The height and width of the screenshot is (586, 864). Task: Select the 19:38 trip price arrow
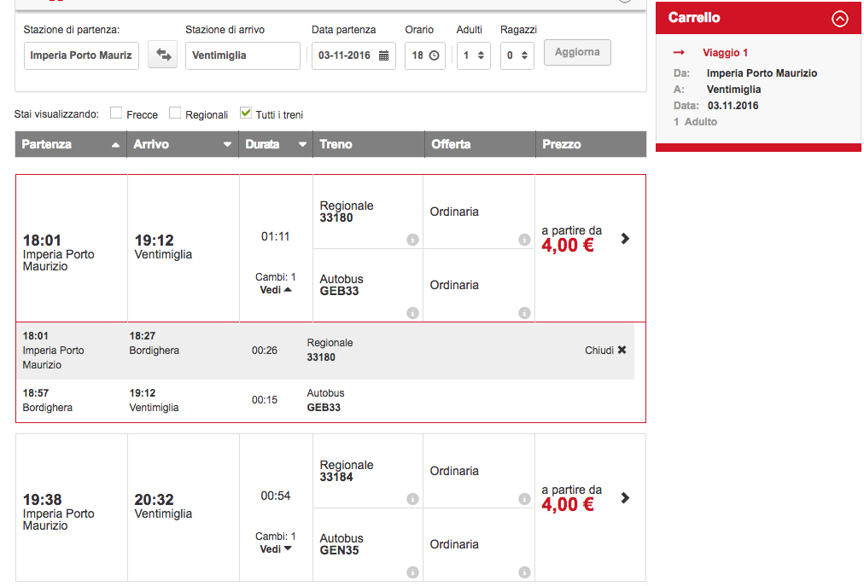coord(625,498)
